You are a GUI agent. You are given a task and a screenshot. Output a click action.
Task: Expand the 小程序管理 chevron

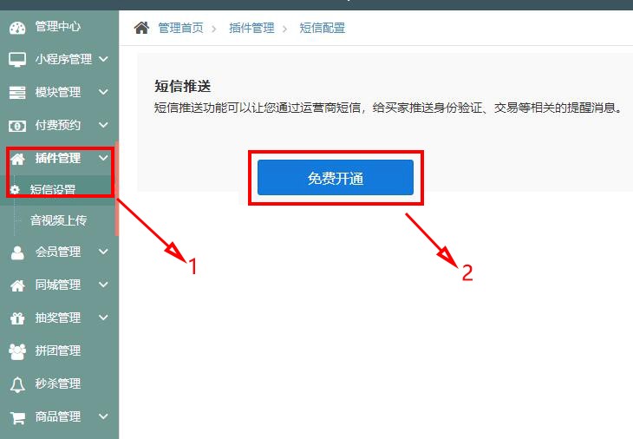pos(103,59)
